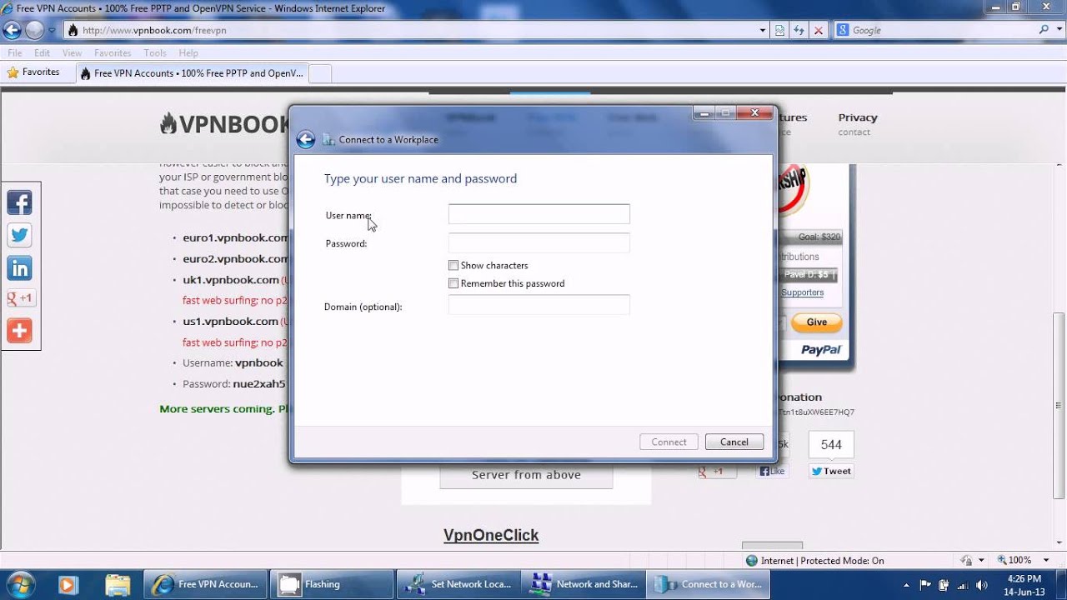Click the User name input field

[x=539, y=214]
